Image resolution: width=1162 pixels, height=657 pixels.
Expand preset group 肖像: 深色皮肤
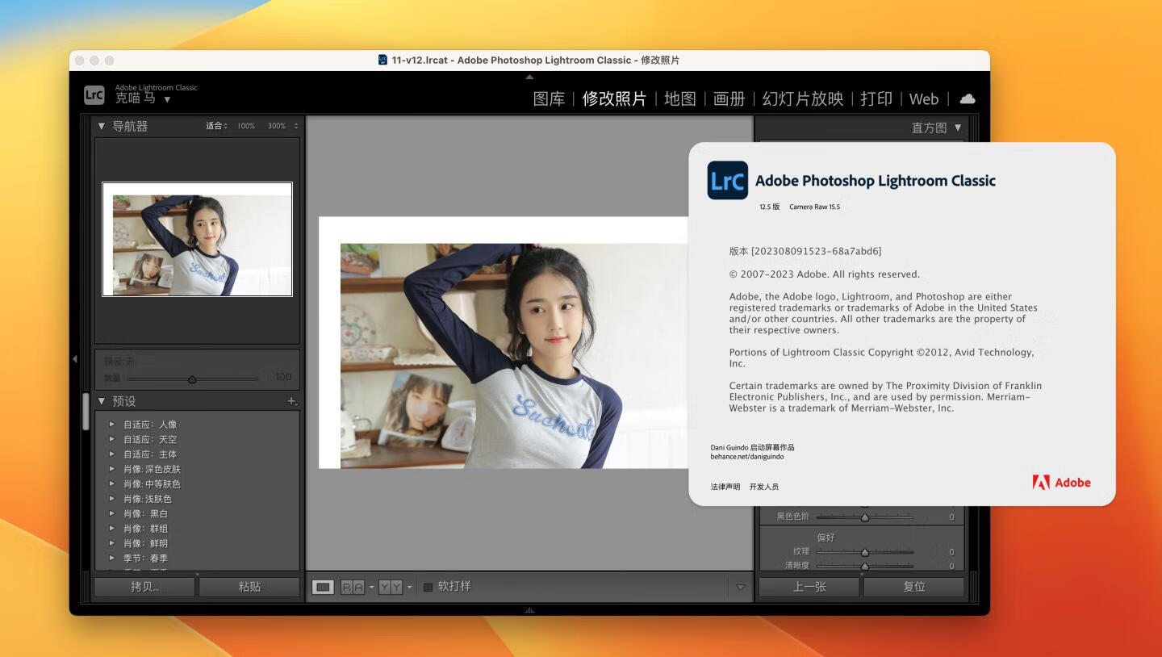[112, 469]
